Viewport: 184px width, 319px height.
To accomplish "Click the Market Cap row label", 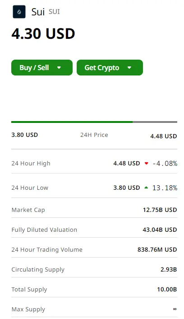I will click(x=28, y=210).
